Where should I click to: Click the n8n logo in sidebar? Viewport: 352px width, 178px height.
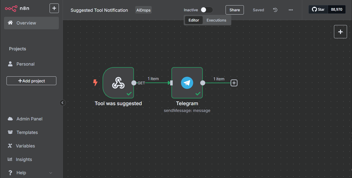tap(17, 9)
